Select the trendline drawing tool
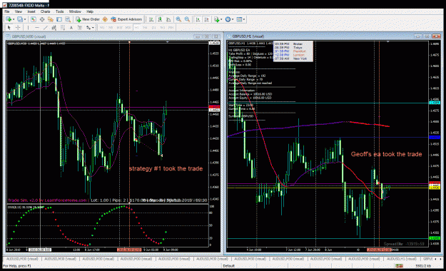Screen dimensions: 446x271 [46, 28]
